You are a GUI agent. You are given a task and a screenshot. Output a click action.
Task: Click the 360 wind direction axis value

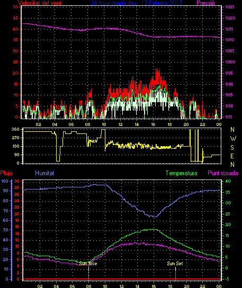(x=15, y=129)
